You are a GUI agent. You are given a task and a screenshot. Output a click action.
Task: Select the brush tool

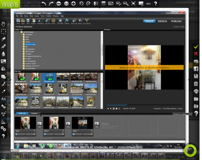tap(3, 84)
